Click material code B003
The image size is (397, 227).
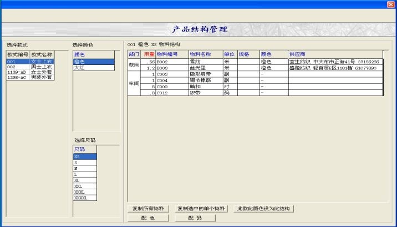[172, 68]
